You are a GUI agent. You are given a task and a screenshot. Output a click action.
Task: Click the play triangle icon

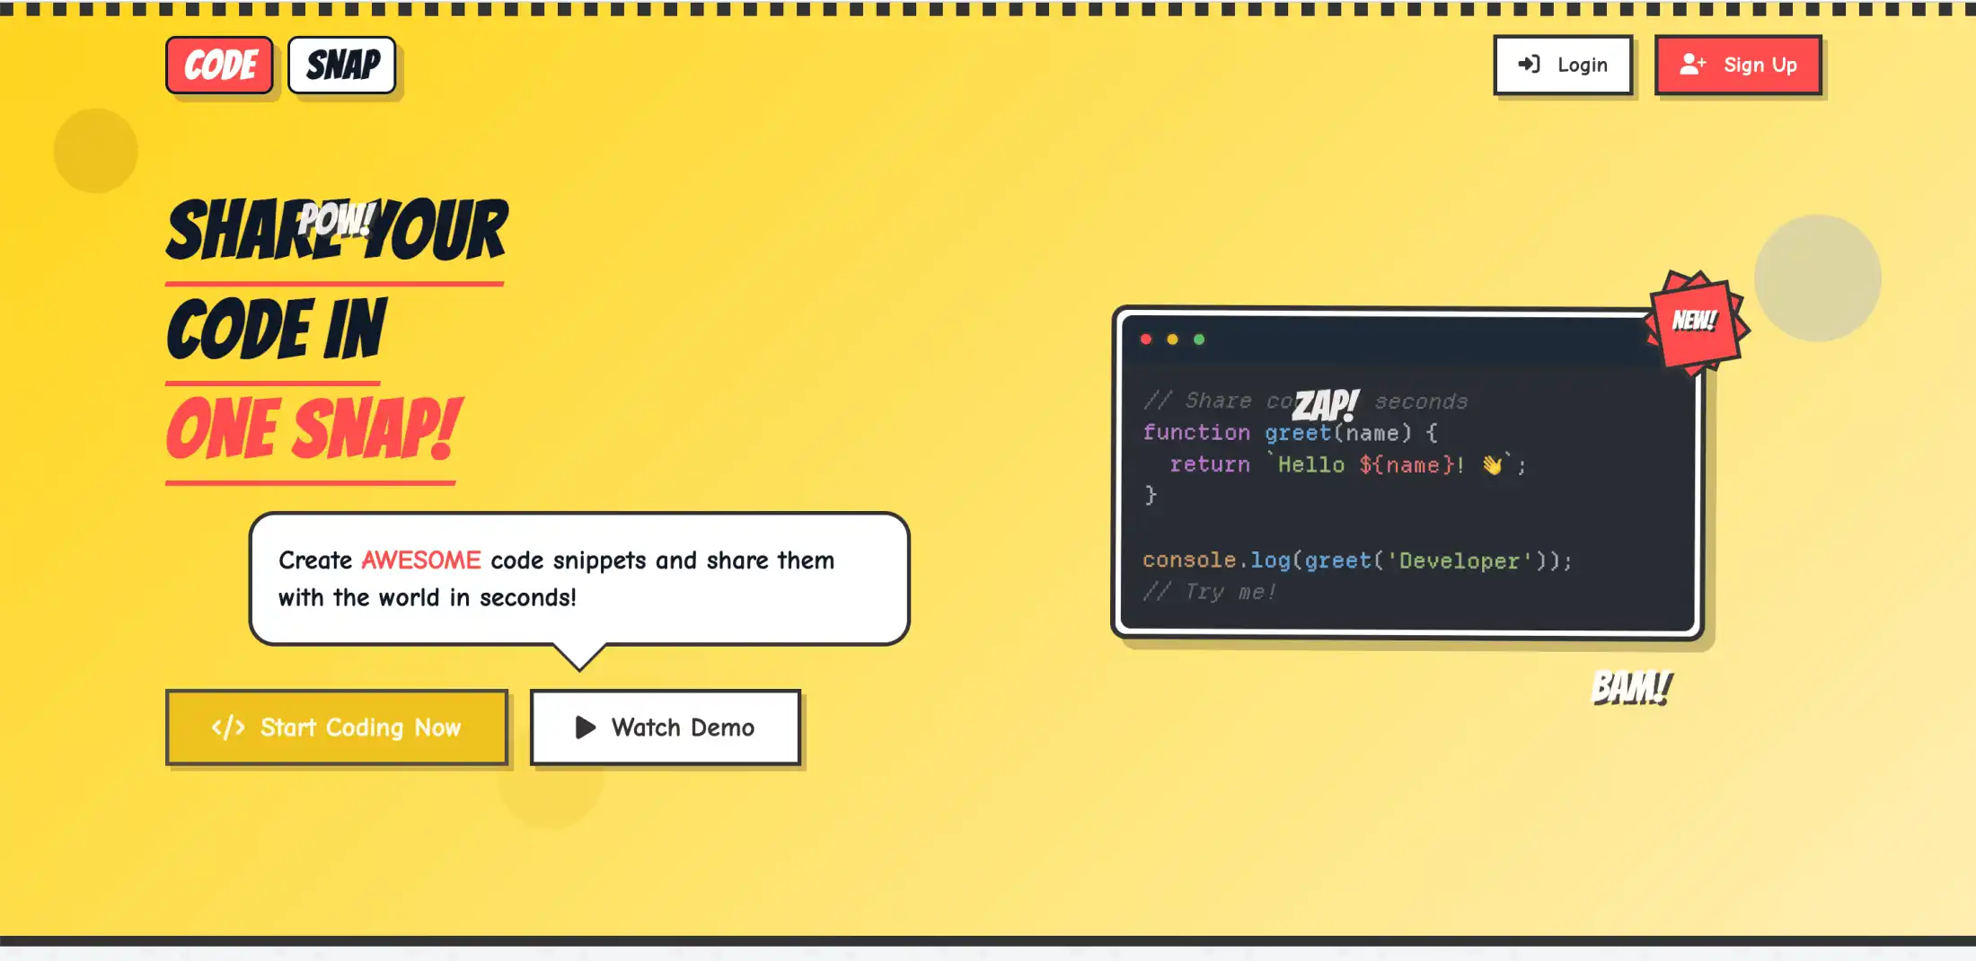point(586,727)
